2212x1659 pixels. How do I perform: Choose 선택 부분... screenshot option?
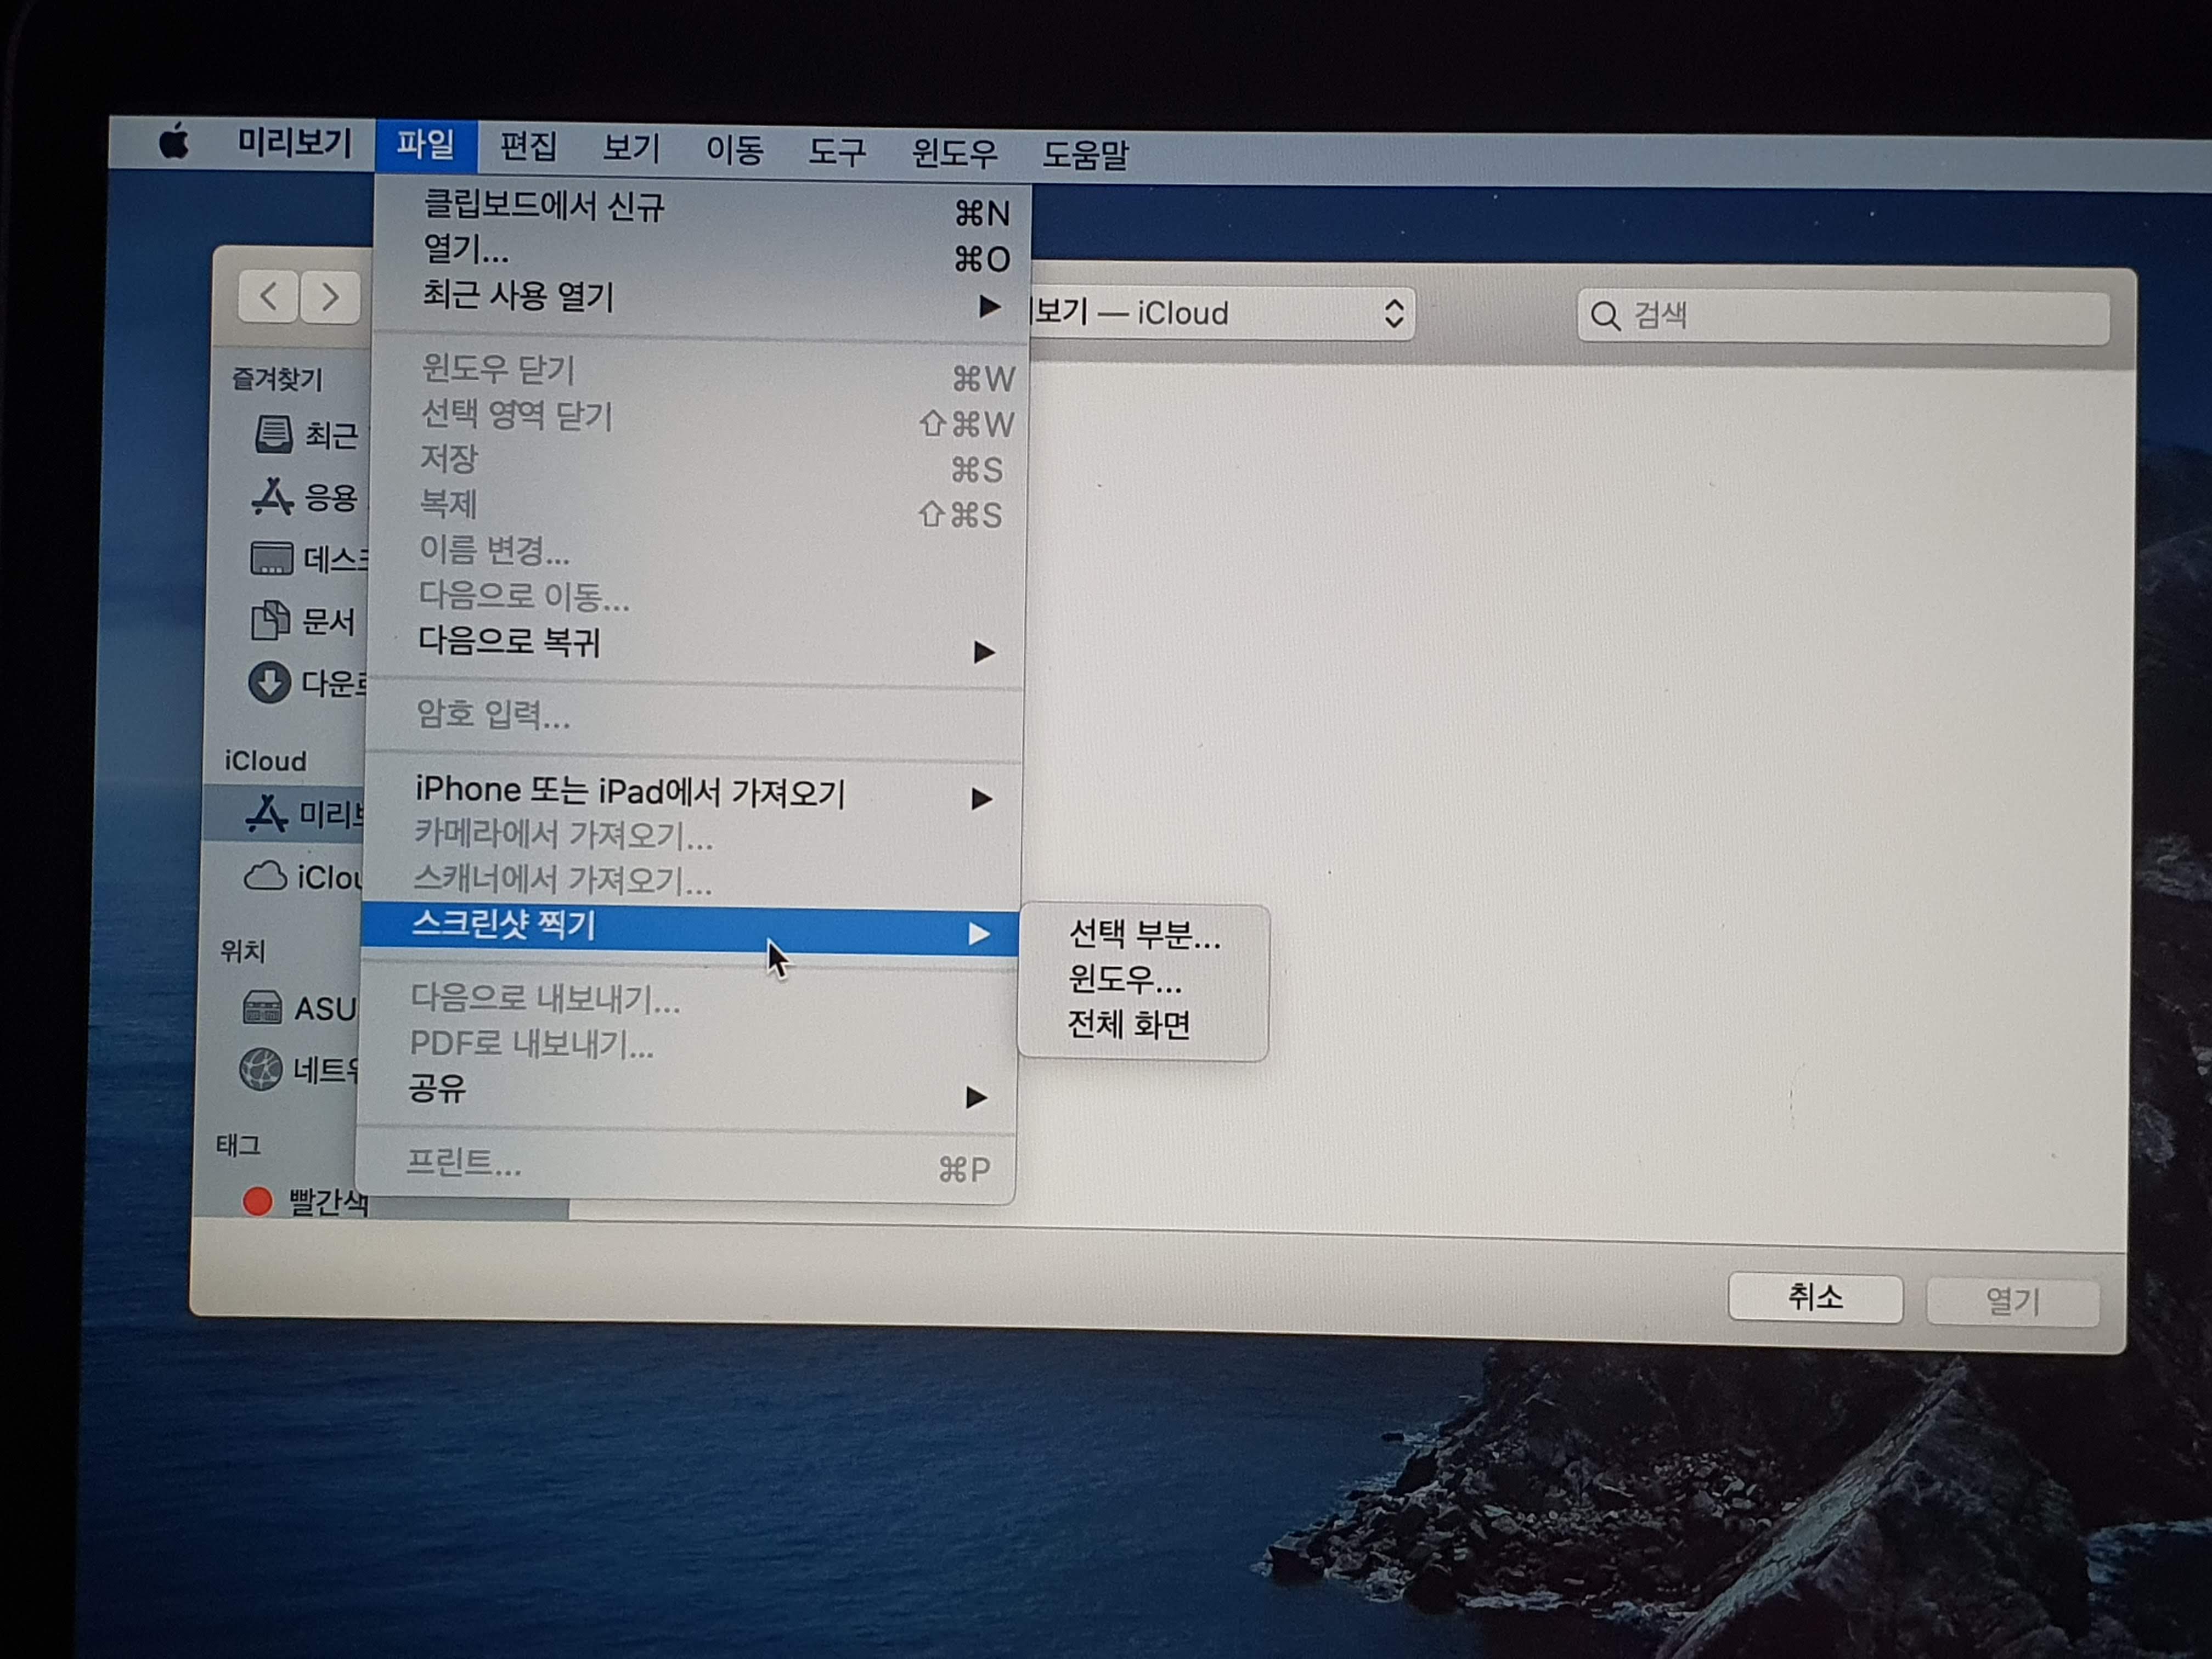point(1144,935)
